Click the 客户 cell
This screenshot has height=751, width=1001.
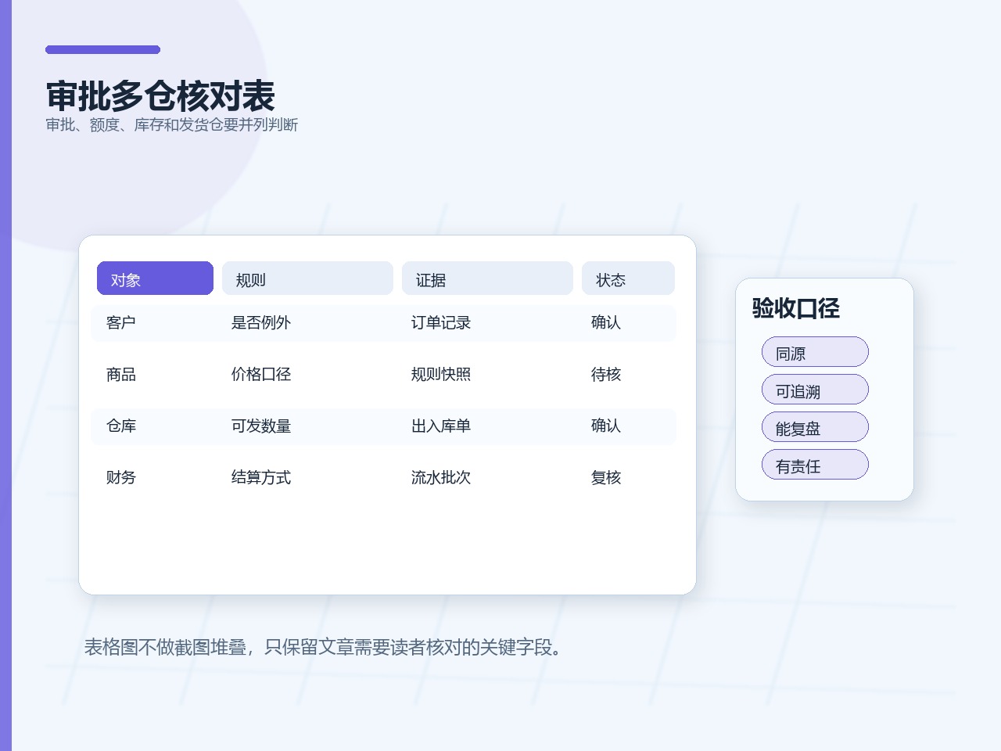tap(121, 323)
